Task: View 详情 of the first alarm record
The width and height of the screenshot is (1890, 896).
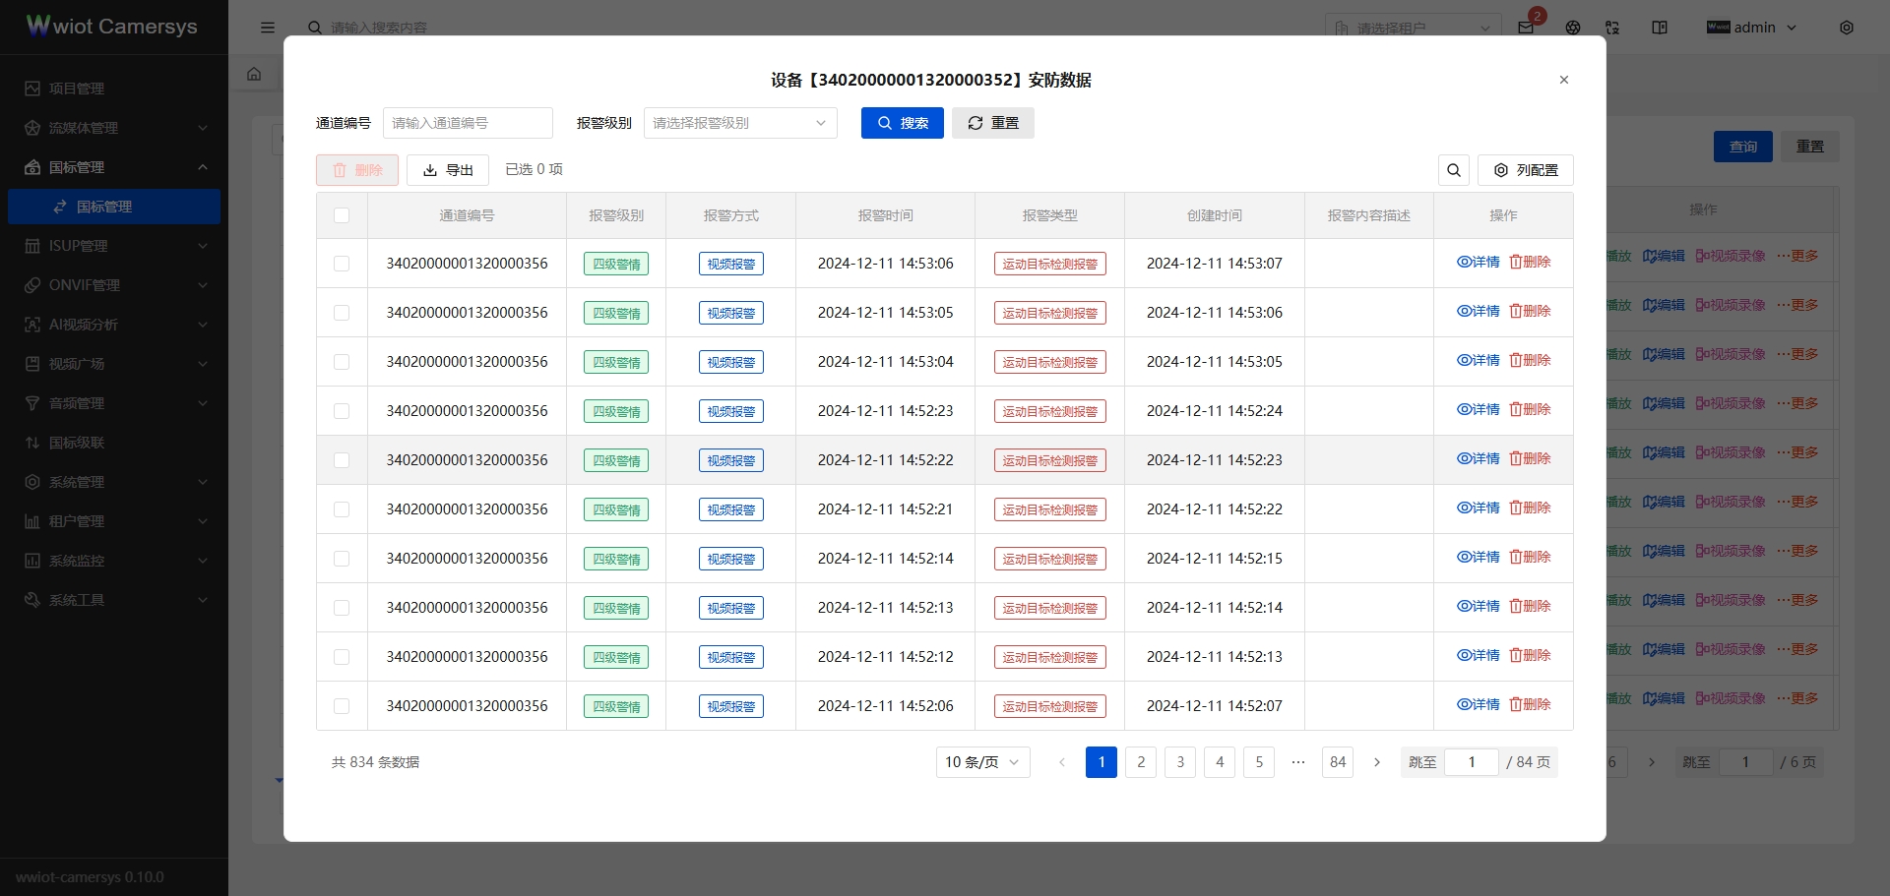Action: (1480, 262)
